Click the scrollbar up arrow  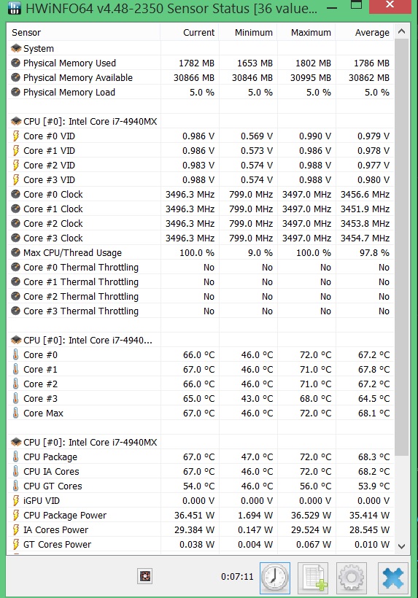coord(402,31)
